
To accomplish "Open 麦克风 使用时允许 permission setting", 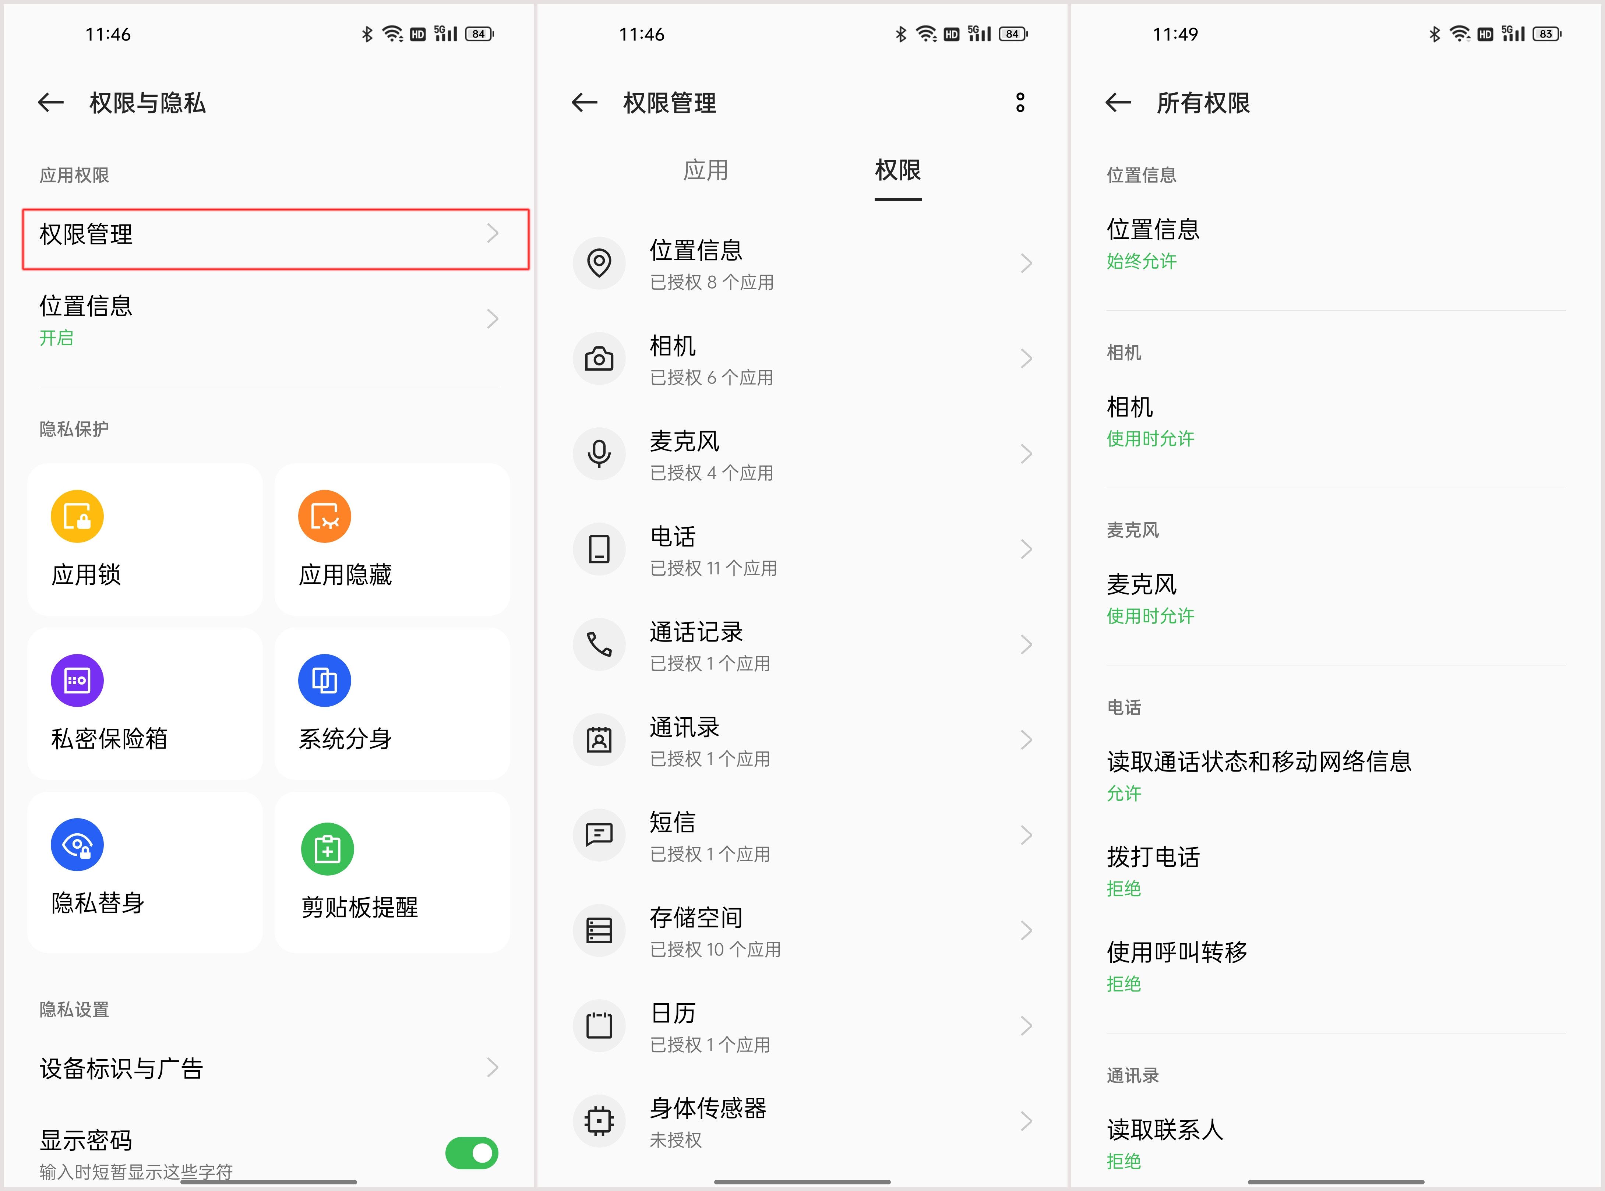I will pos(1336,599).
